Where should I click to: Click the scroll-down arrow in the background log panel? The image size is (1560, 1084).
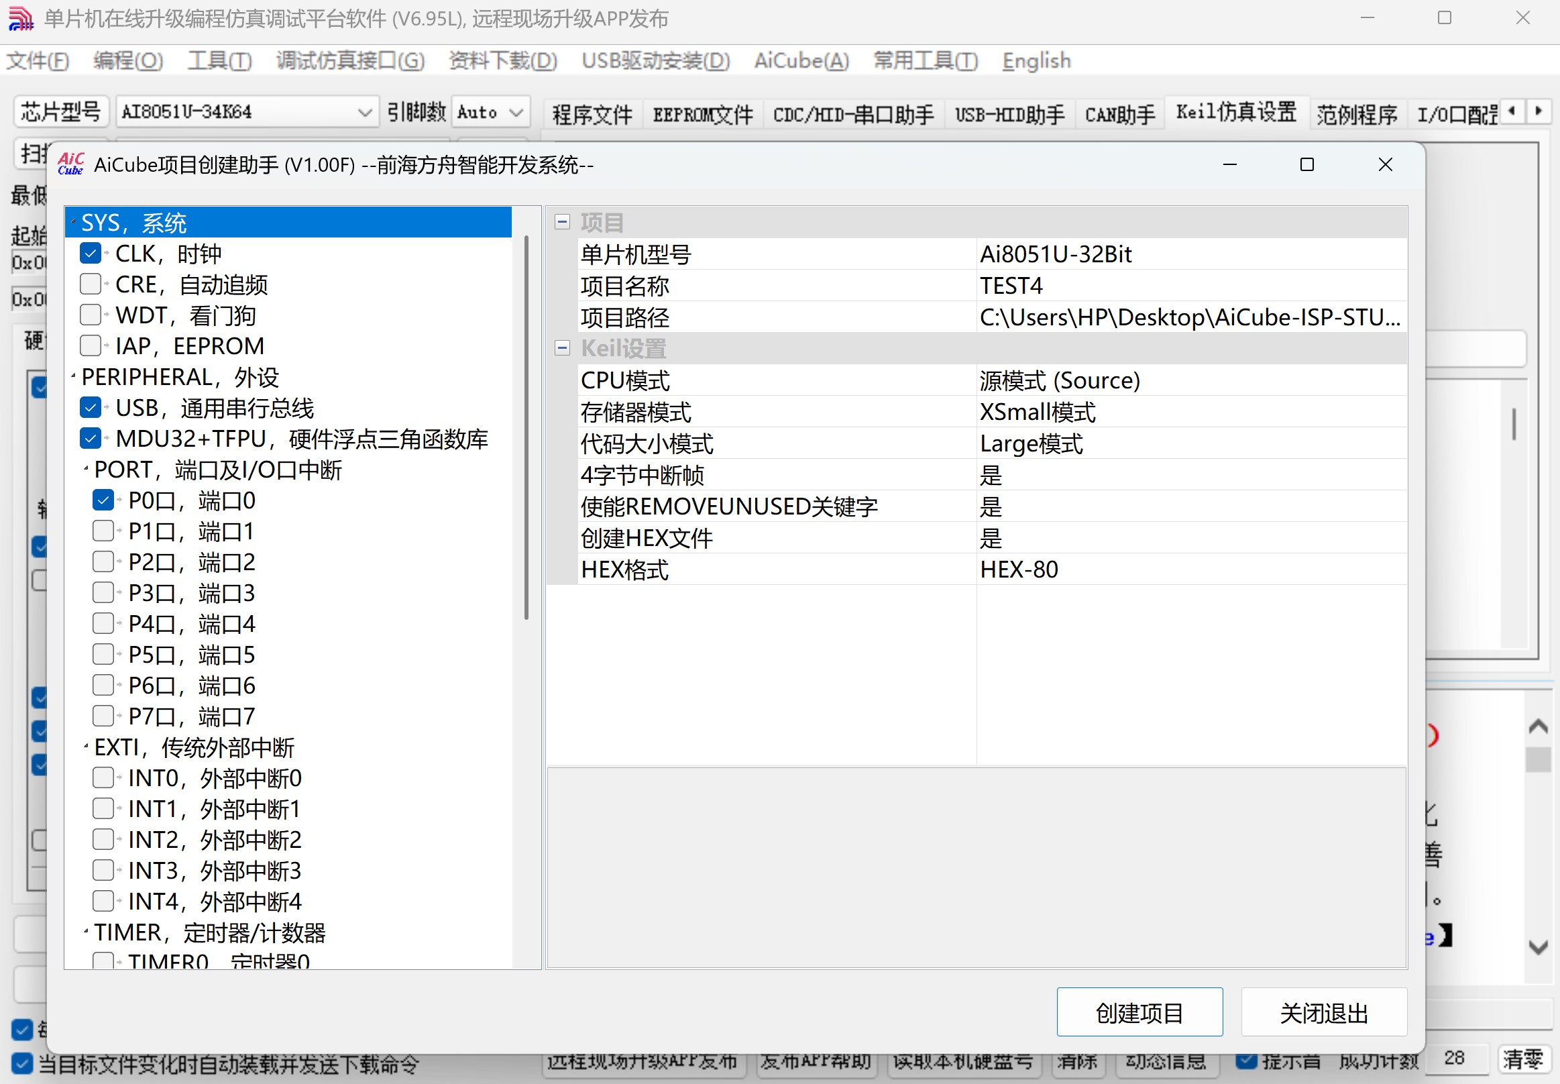pyautogui.click(x=1538, y=946)
